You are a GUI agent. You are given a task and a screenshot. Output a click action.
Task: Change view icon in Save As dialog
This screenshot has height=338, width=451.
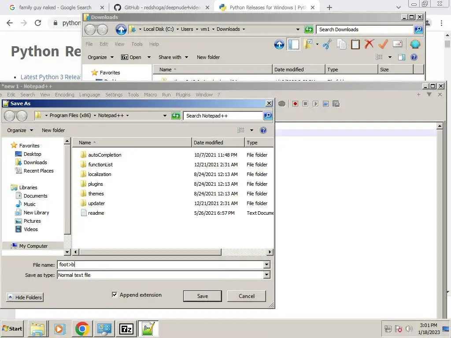(241, 130)
